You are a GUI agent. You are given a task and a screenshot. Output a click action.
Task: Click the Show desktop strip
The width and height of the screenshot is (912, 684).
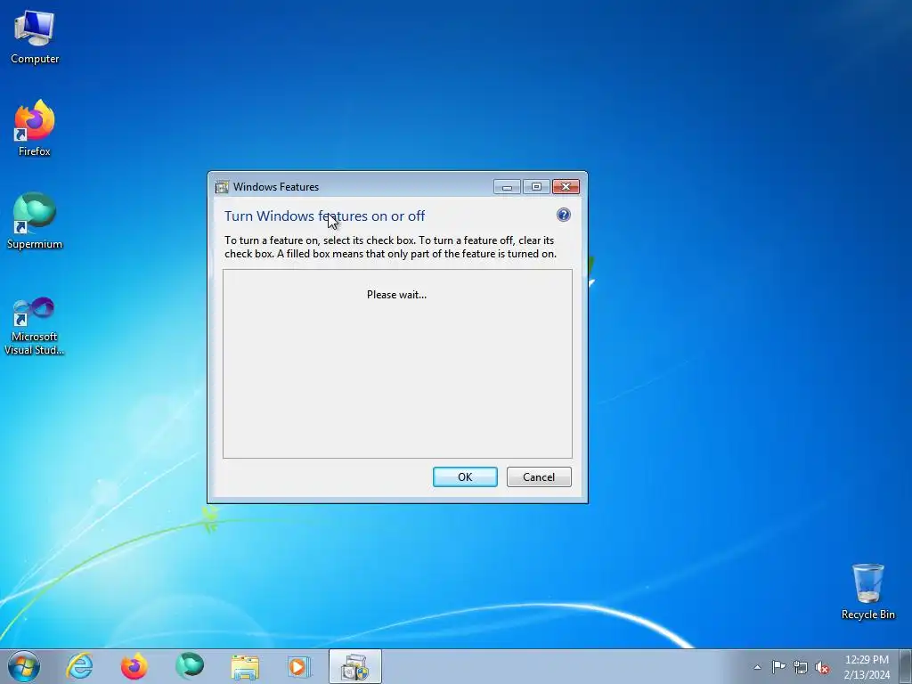point(906,666)
